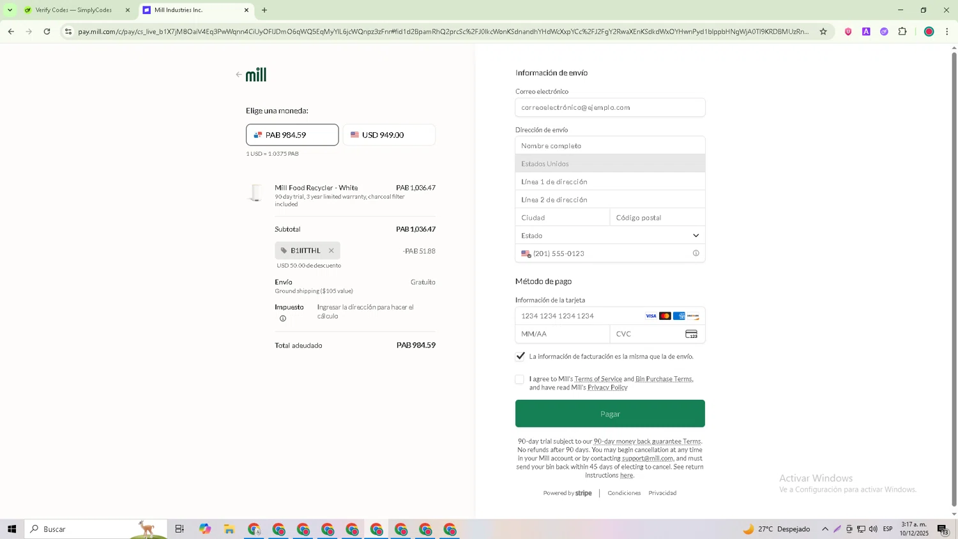This screenshot has height=539, width=958.
Task: Open the volume control in system tray
Action: pos(873,529)
